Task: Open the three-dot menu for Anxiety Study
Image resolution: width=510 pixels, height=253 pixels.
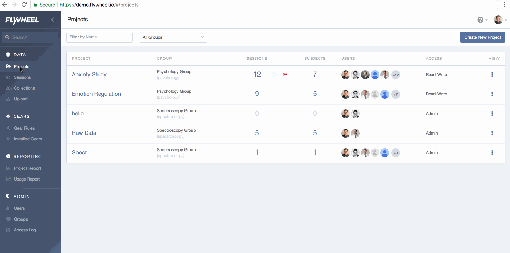Action: pos(492,75)
